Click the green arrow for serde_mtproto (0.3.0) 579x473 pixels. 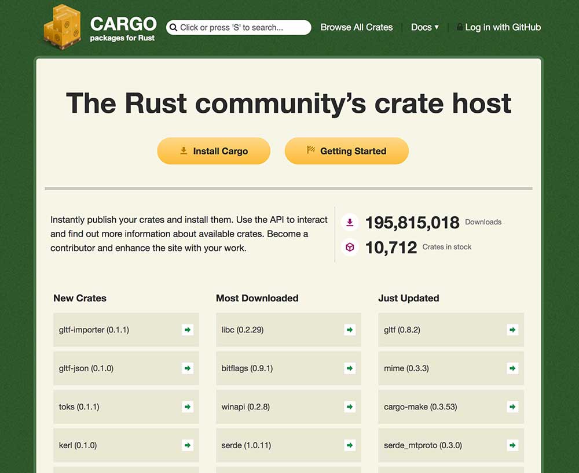click(x=512, y=445)
